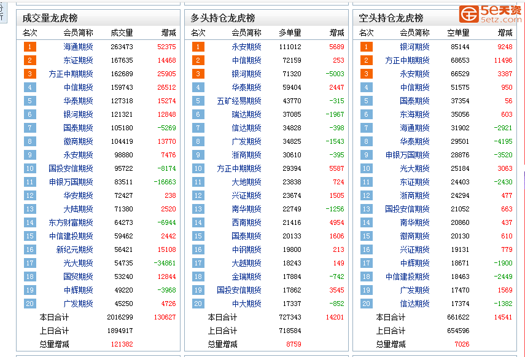The width and height of the screenshot is (525, 357).
Task: Click the 五矿经易期货 member link
Action: 239,101
